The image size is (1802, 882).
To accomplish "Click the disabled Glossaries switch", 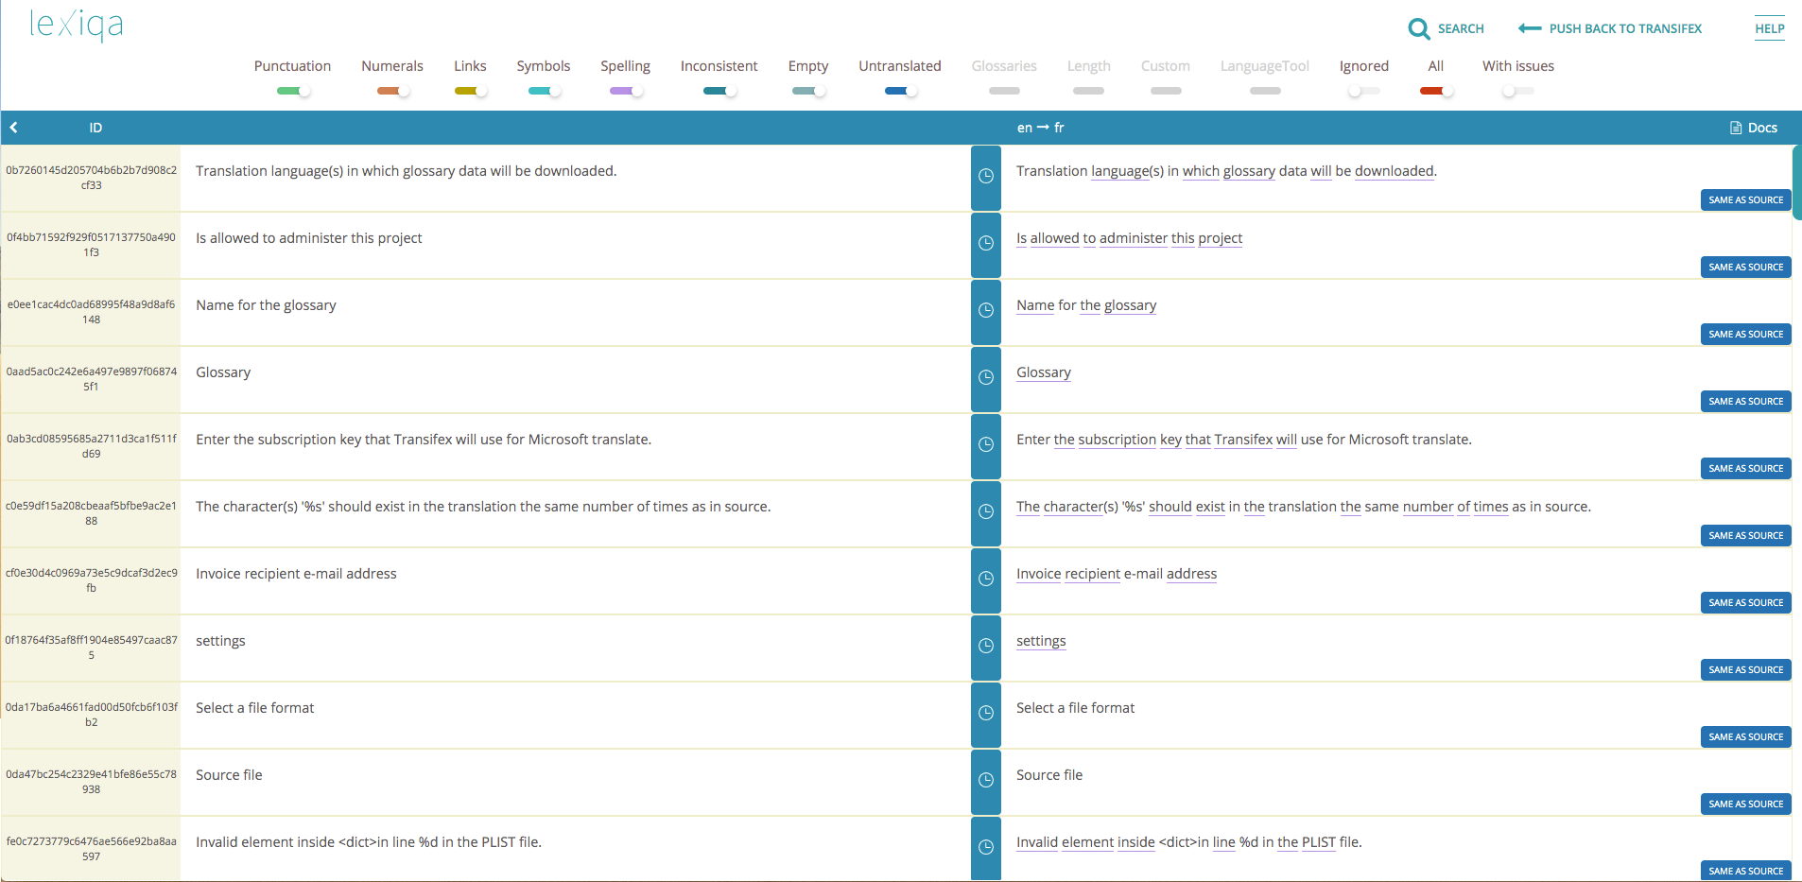I will click(1004, 91).
